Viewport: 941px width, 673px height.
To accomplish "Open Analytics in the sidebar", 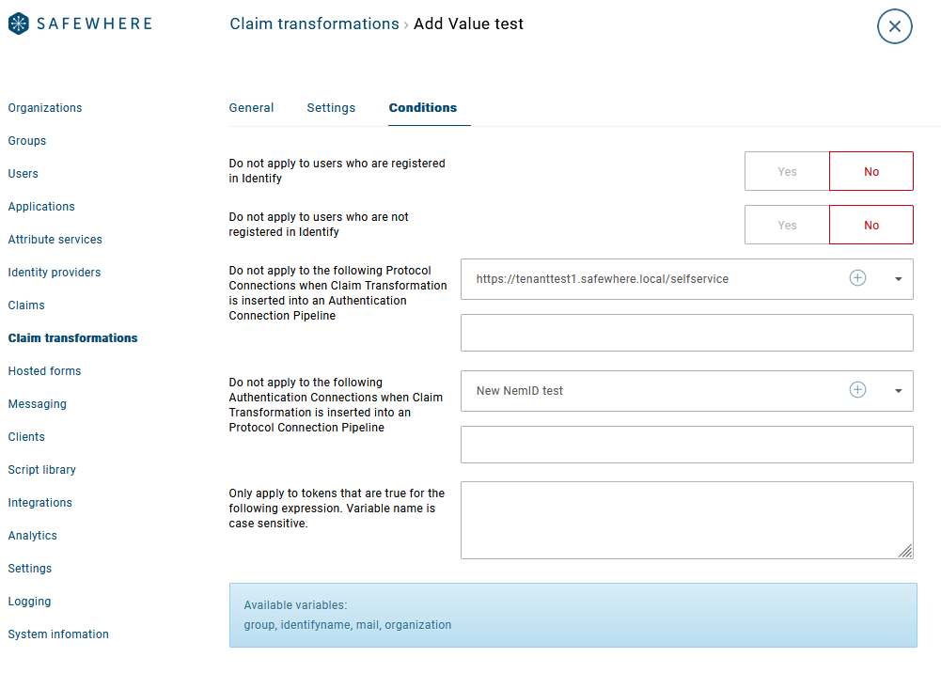I will pos(32,536).
